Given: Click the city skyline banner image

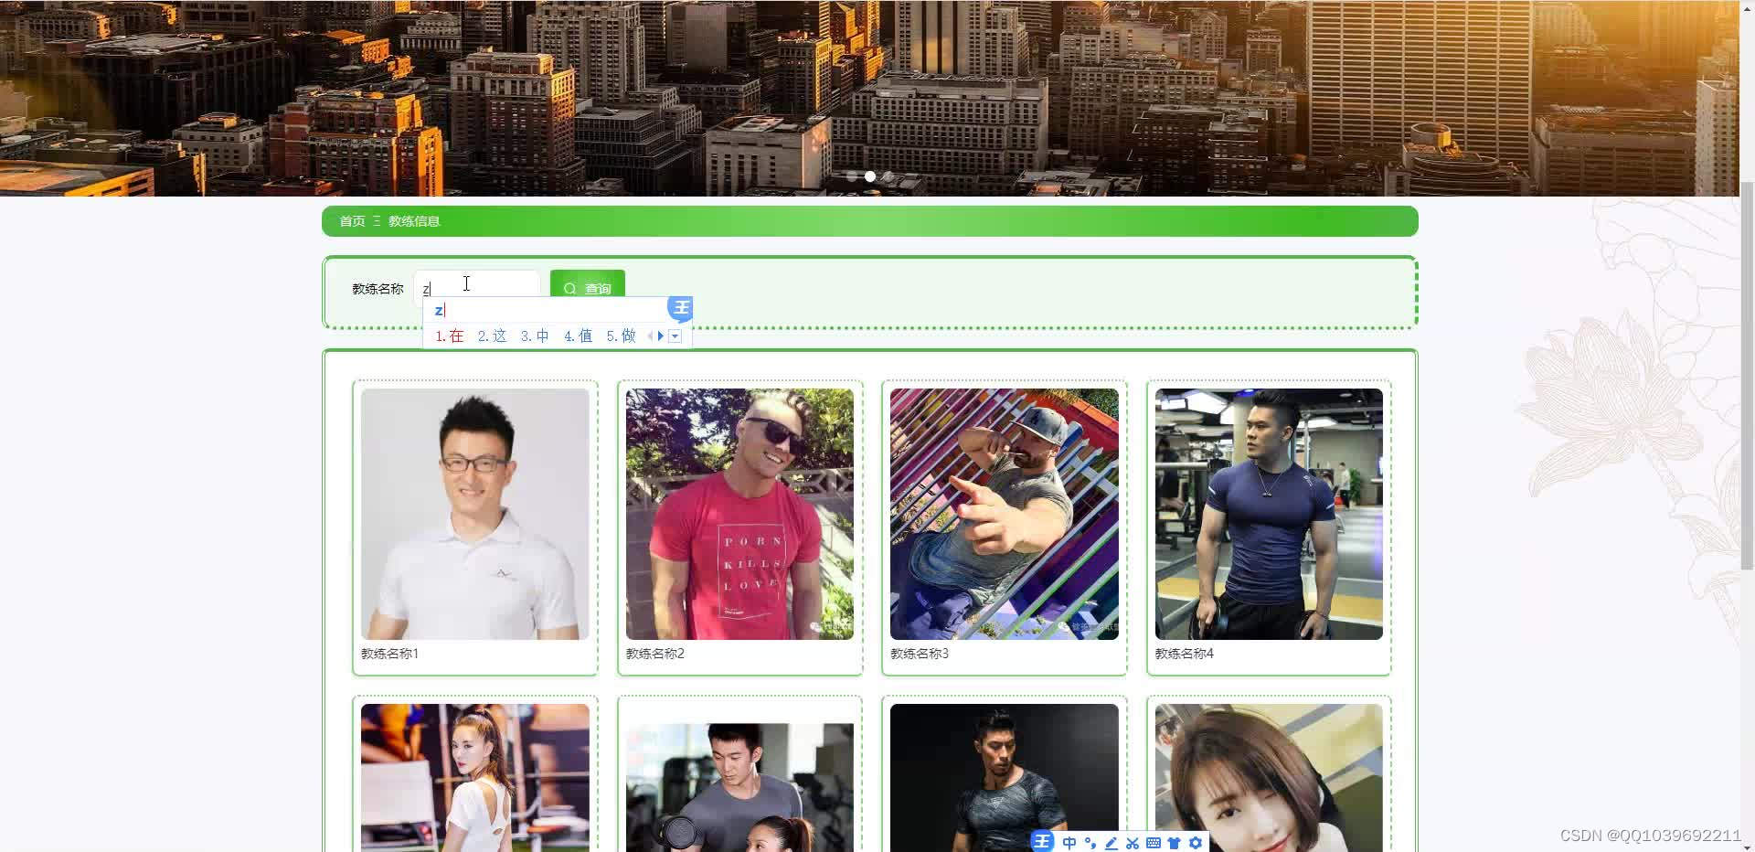Looking at the screenshot, I should (869, 98).
